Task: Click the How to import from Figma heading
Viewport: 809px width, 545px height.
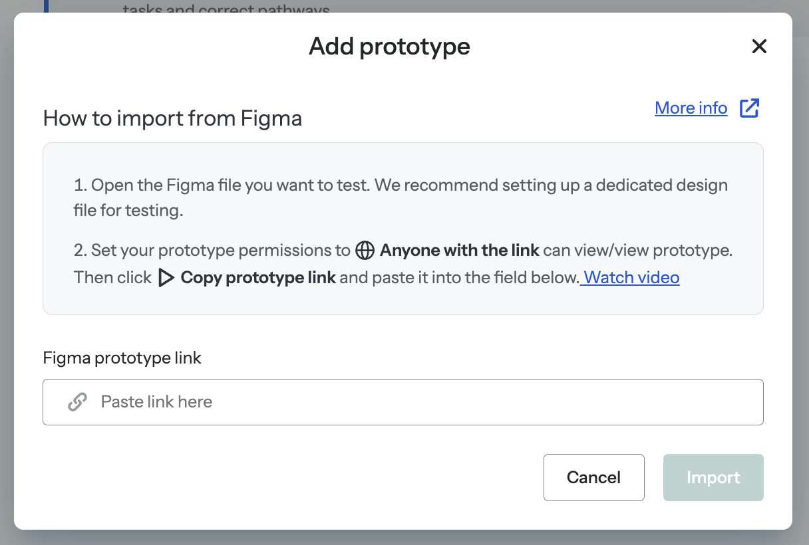Action: click(172, 118)
